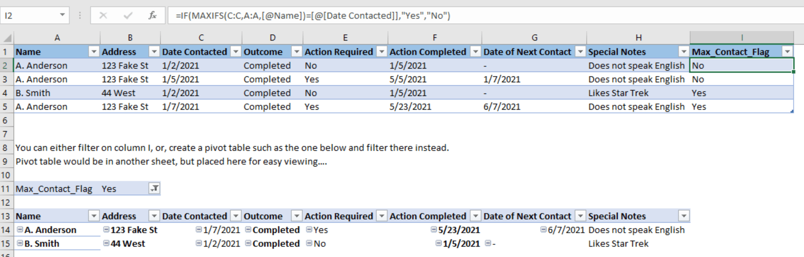Click filter arrow on top Outcome header
This screenshot has width=804, height=257.
296,52
